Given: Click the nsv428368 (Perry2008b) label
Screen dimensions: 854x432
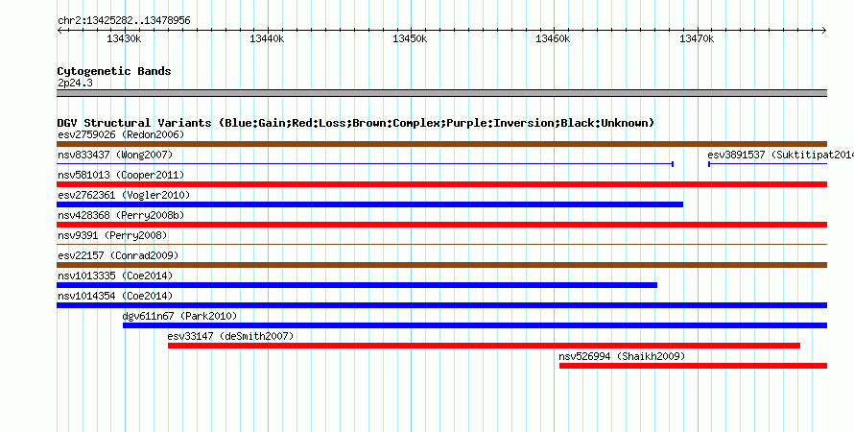Looking at the screenshot, I should tap(121, 215).
